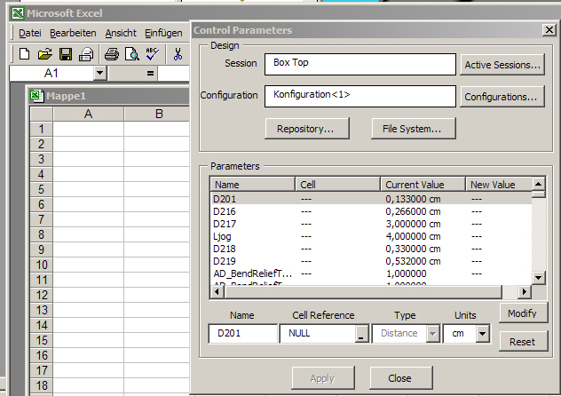Open the Bearbeiten menu
561x396 pixels.
[x=73, y=33]
